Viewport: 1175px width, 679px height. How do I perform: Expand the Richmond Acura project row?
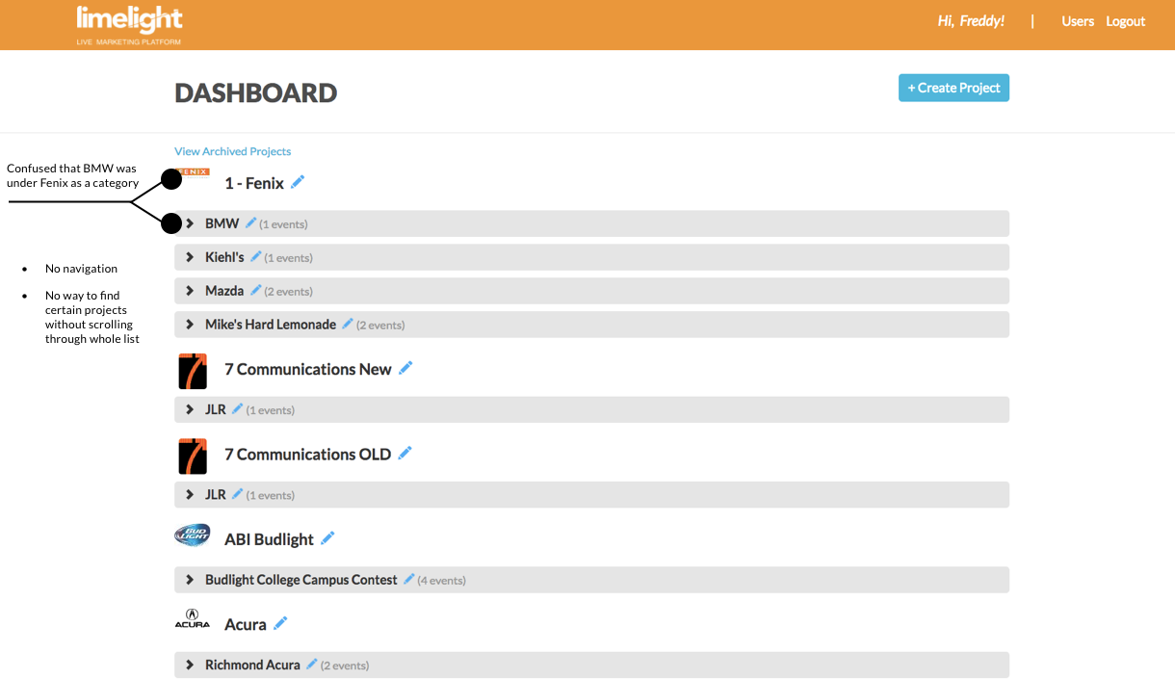coord(190,665)
